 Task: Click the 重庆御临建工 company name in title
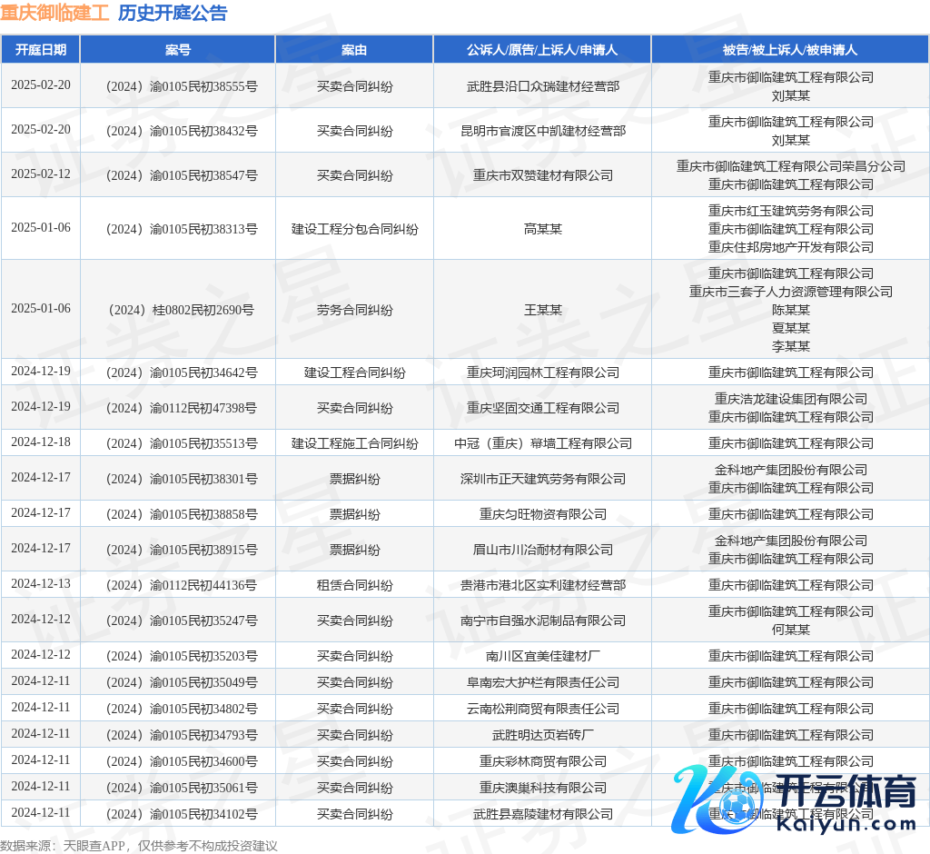(54, 13)
